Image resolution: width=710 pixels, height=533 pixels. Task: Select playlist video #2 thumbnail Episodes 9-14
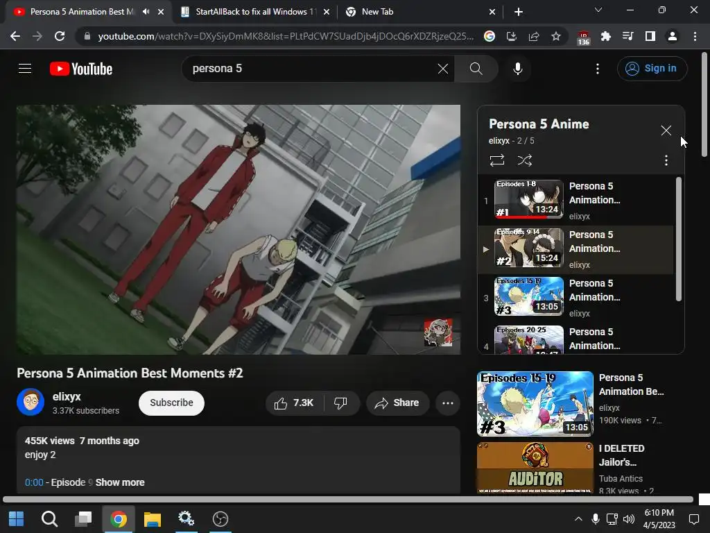pos(528,248)
